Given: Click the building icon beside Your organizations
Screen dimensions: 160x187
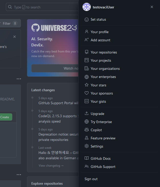Looking at the screenshot, I should (87, 69).
